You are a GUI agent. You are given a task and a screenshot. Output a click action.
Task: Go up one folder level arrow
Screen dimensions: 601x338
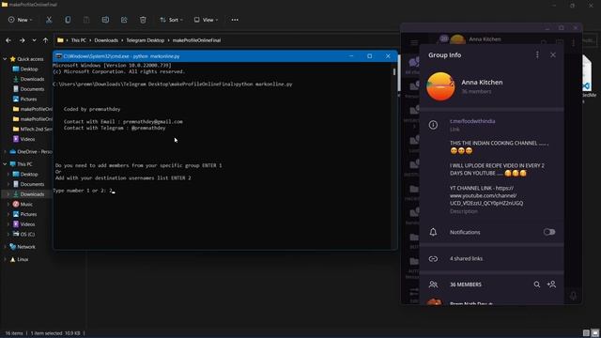coord(45,40)
